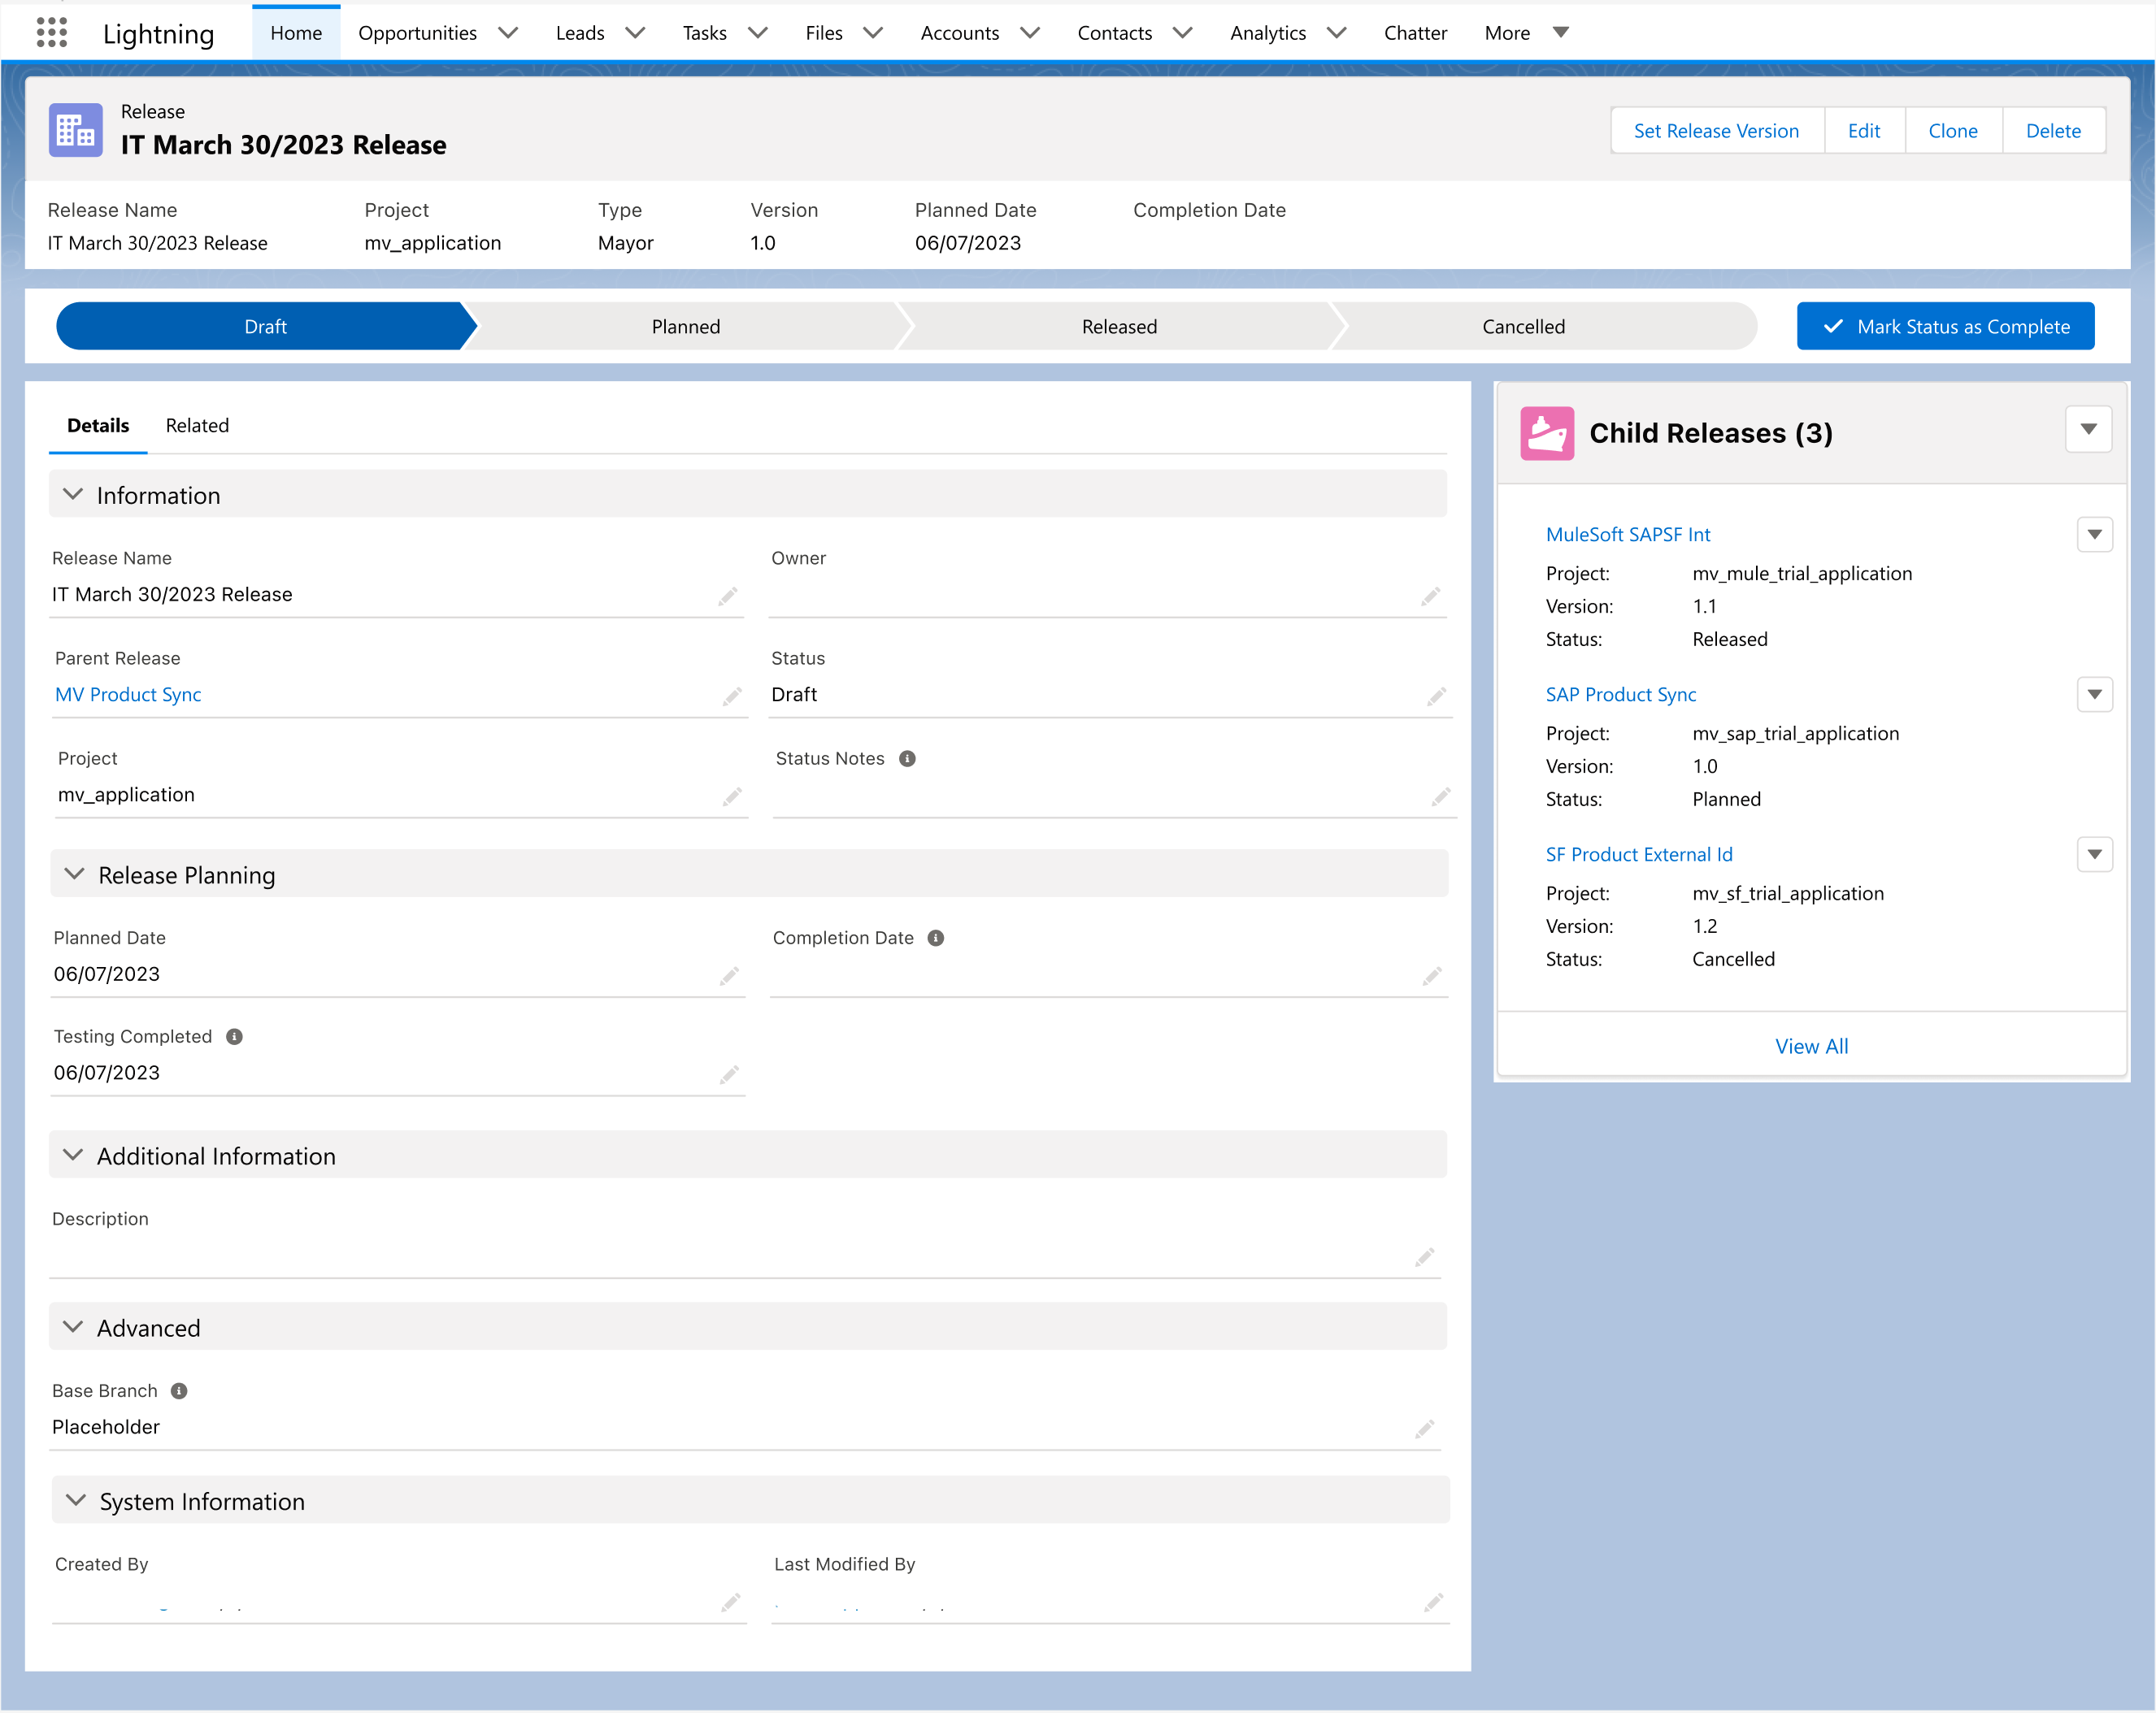Switch to the Related tab
This screenshot has width=2156, height=1713.
[x=197, y=425]
